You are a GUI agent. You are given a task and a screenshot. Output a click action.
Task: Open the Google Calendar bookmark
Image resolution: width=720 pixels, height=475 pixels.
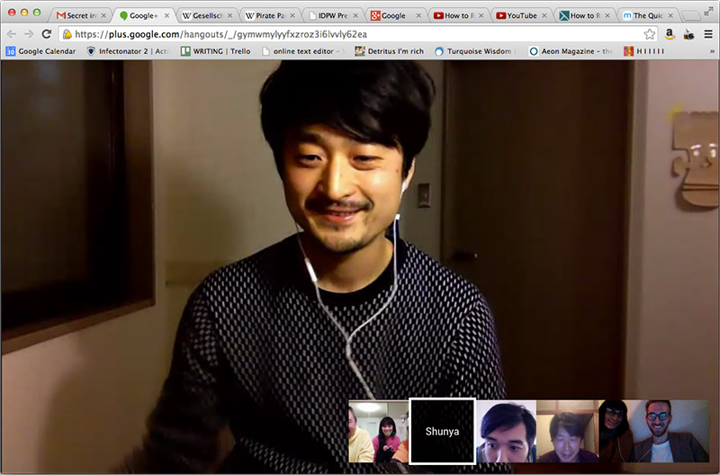coord(40,51)
